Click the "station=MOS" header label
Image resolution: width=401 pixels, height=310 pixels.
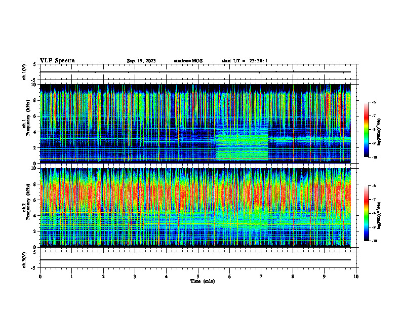pyautogui.click(x=188, y=61)
